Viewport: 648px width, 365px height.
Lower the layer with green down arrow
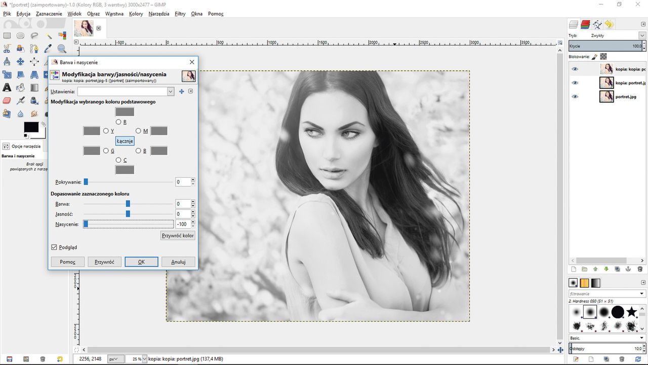click(x=606, y=269)
